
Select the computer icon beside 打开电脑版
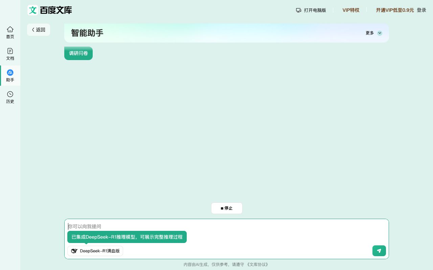pyautogui.click(x=299, y=10)
